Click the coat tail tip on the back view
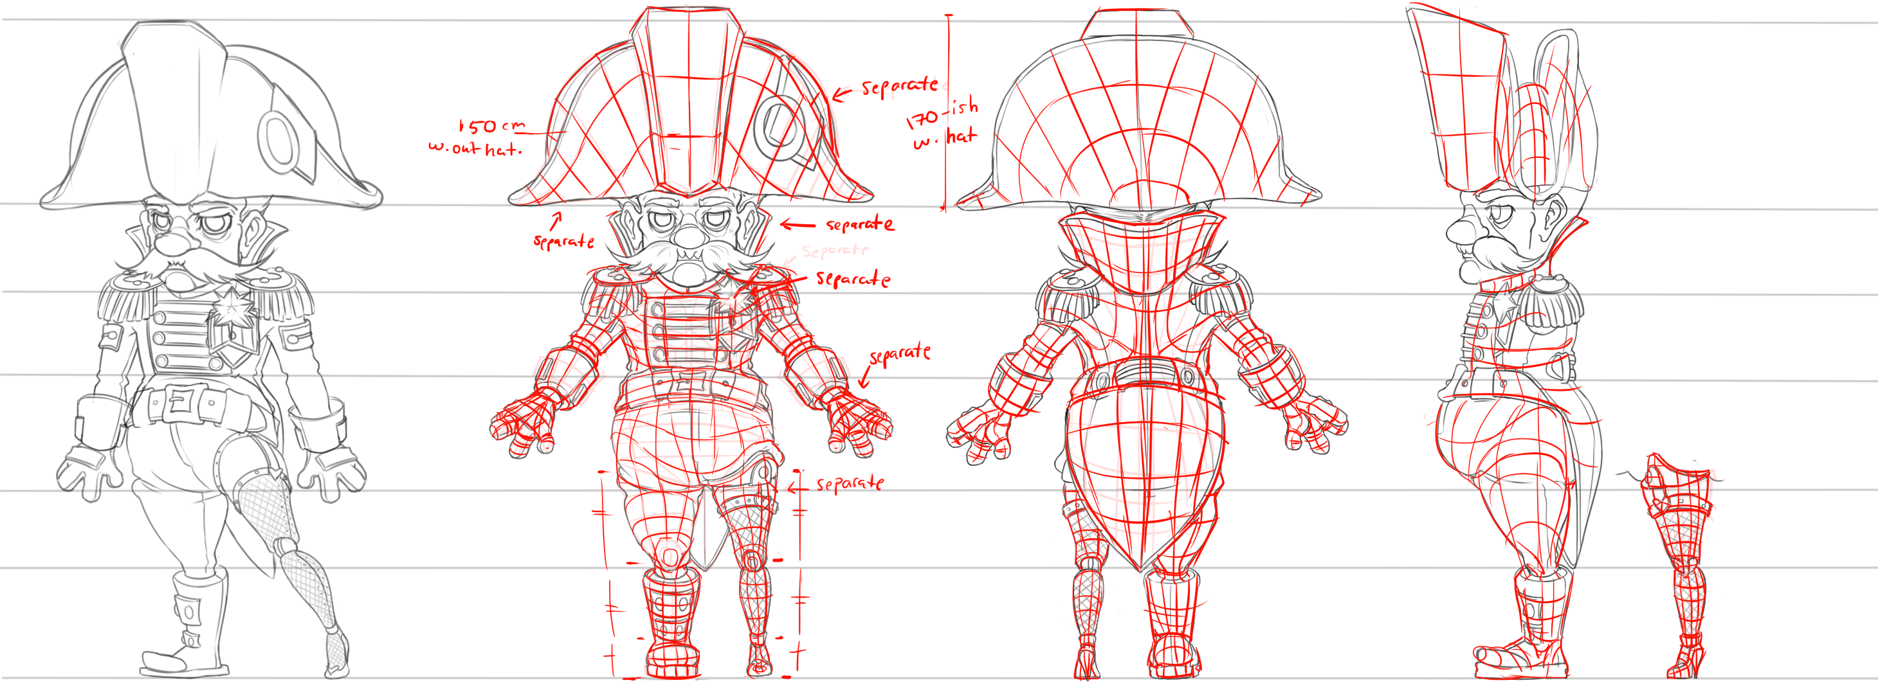This screenshot has height=694, width=1878. [1141, 564]
